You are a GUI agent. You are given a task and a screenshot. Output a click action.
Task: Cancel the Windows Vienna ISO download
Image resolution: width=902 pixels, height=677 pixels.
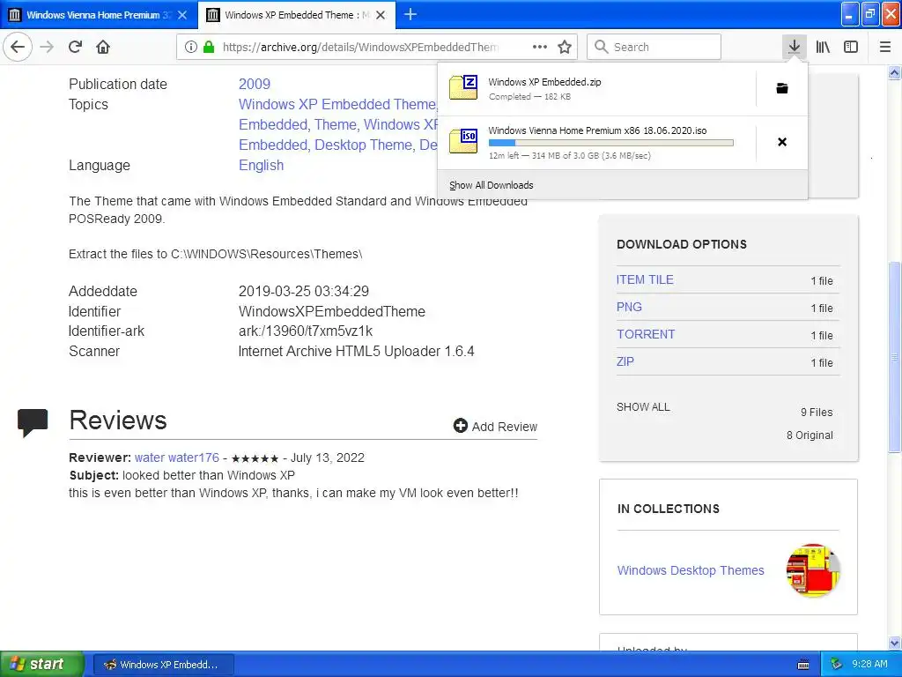coord(782,142)
